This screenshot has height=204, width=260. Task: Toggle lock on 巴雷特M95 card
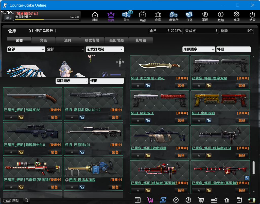(x=82, y=152)
